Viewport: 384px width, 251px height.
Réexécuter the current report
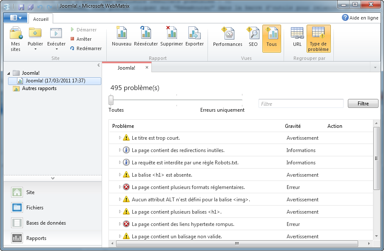click(145, 37)
